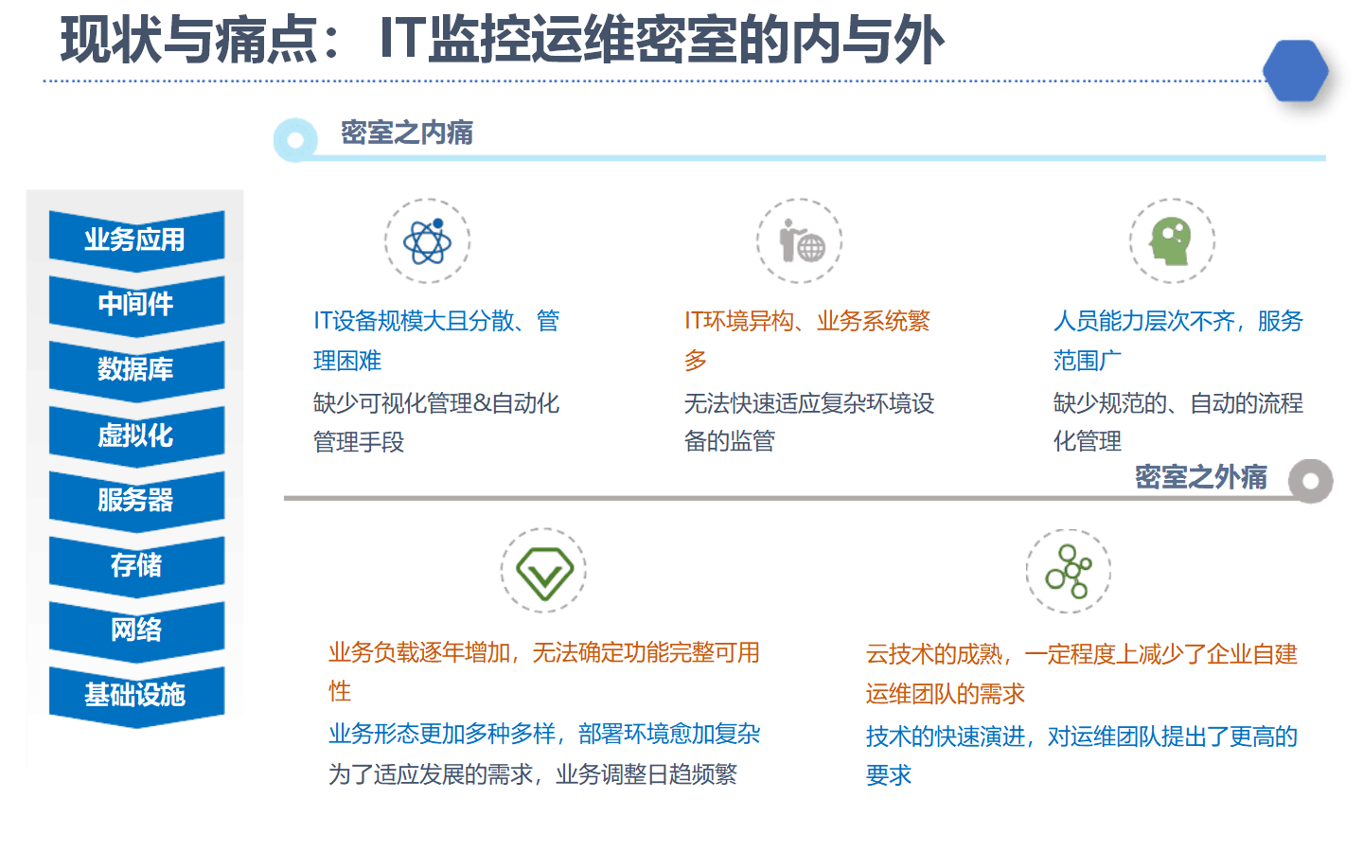This screenshot has width=1363, height=852.
Task: Click the 密室之外痛 section heading
Action: [1201, 477]
